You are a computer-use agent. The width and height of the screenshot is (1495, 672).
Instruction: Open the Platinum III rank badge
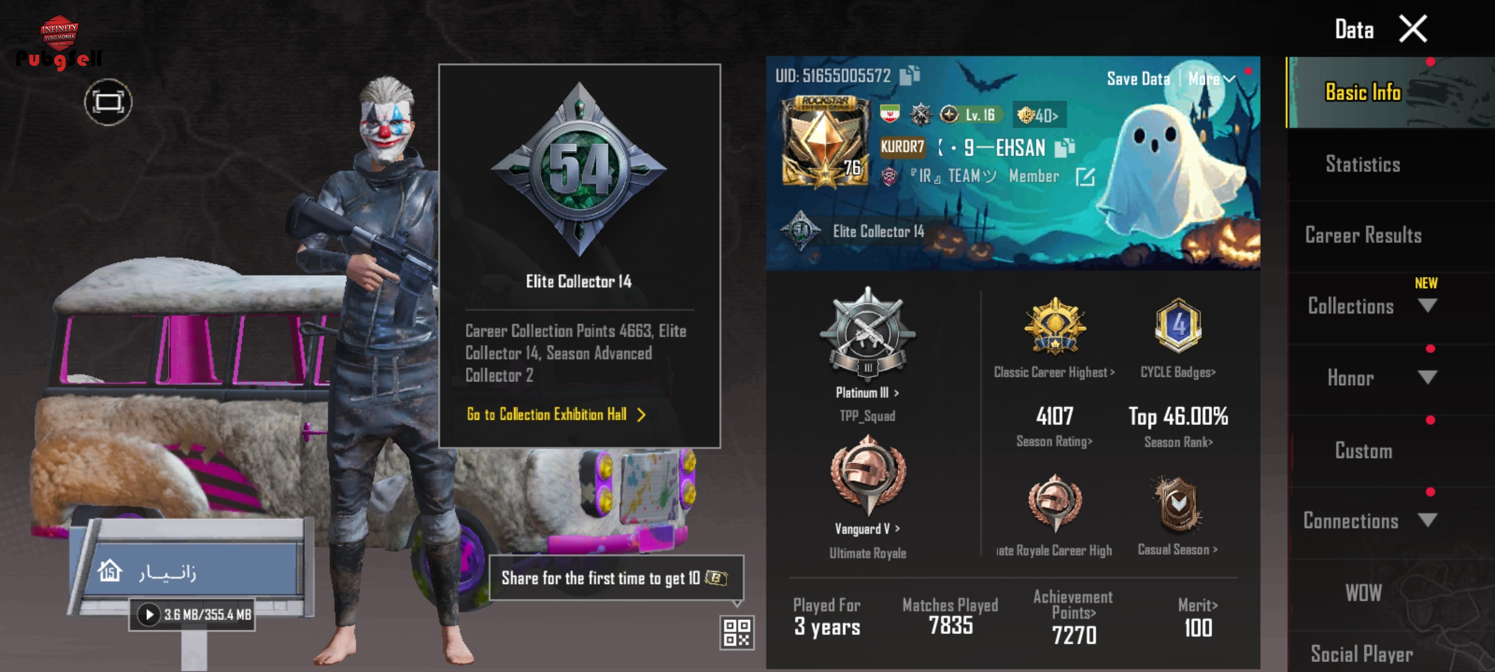pyautogui.click(x=868, y=334)
